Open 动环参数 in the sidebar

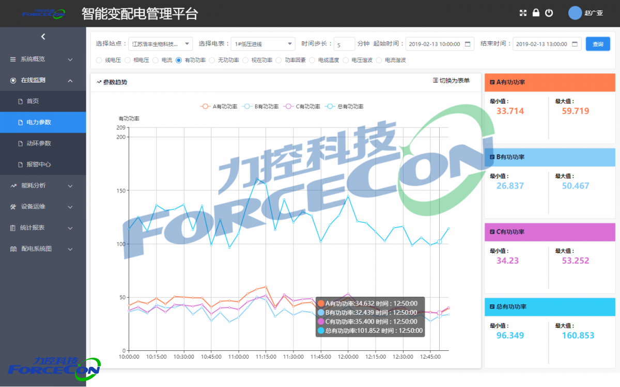[43, 143]
